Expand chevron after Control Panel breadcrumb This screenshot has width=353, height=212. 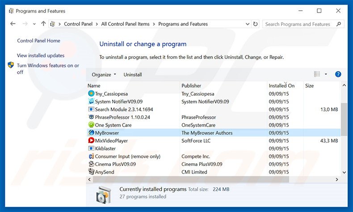(97, 24)
